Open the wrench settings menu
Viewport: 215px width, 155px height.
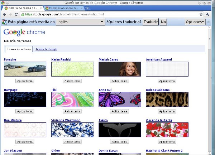207,14
